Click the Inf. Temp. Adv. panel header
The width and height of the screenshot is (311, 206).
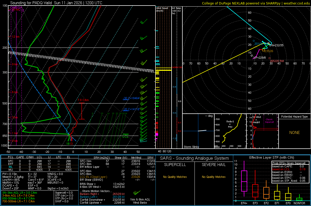point(177,11)
